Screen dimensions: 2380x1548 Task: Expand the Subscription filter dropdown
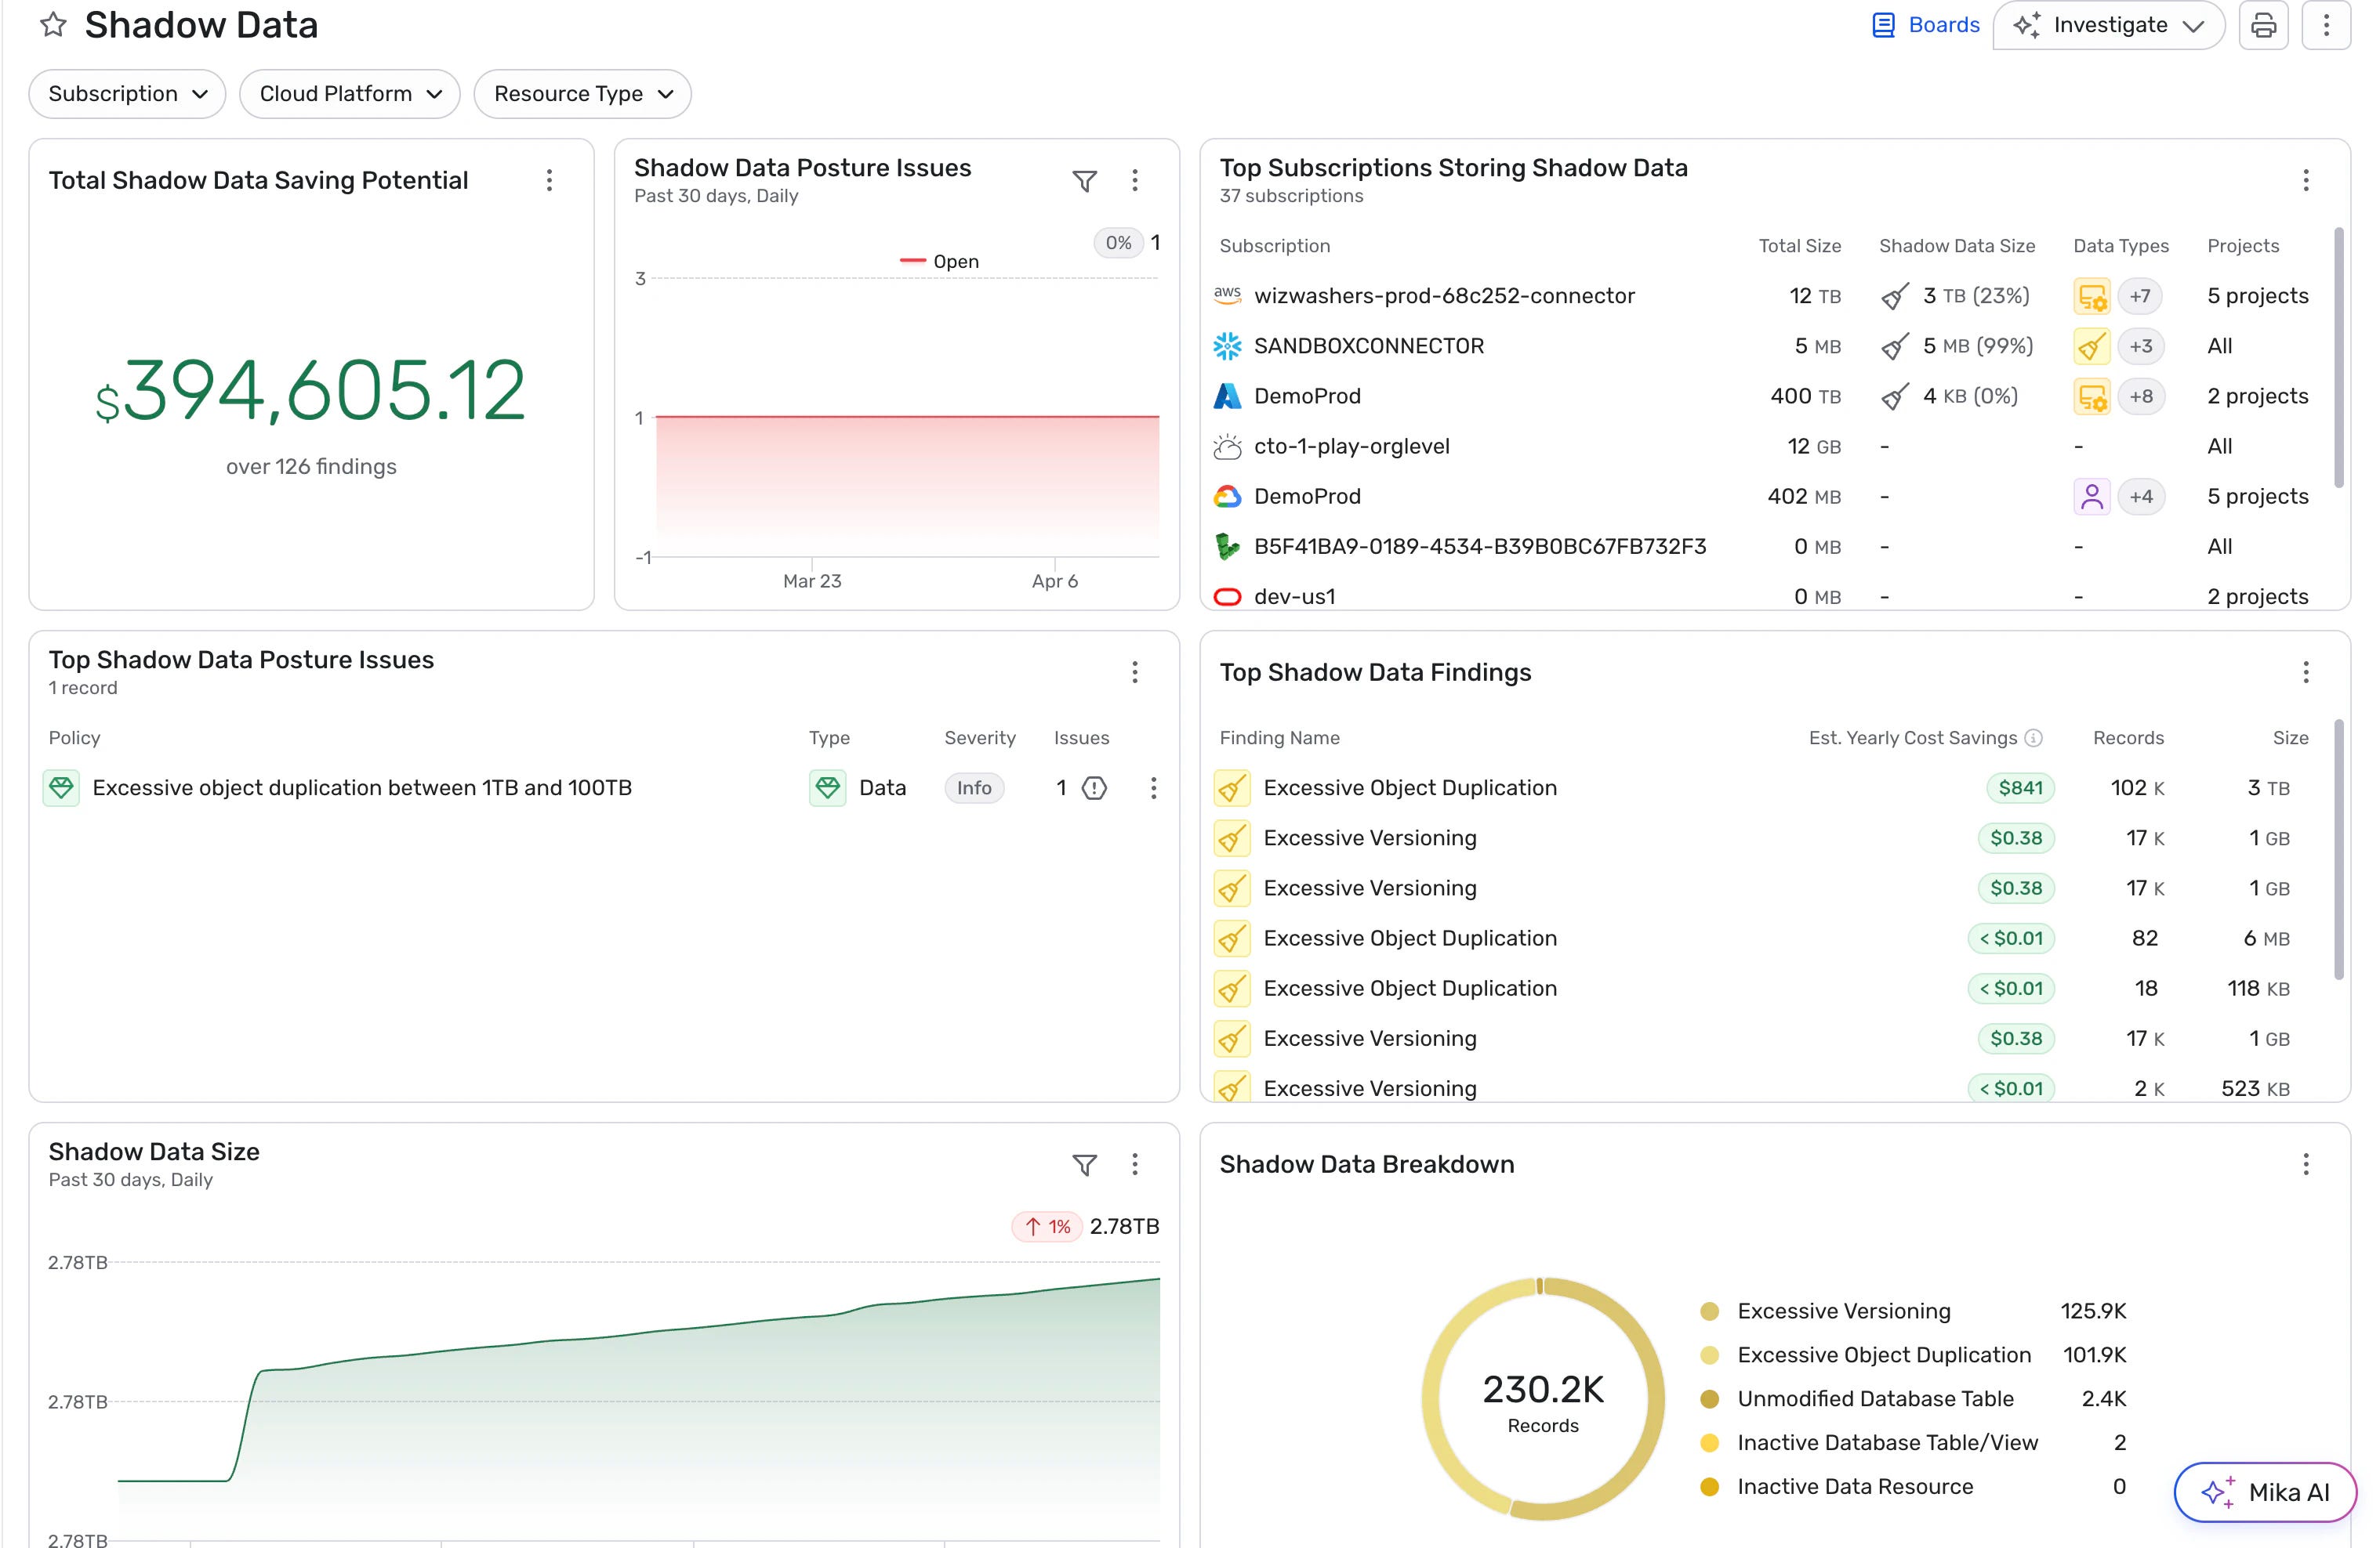pos(127,94)
